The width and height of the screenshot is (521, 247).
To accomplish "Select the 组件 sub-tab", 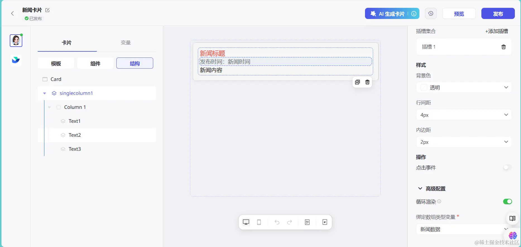I will (95, 63).
